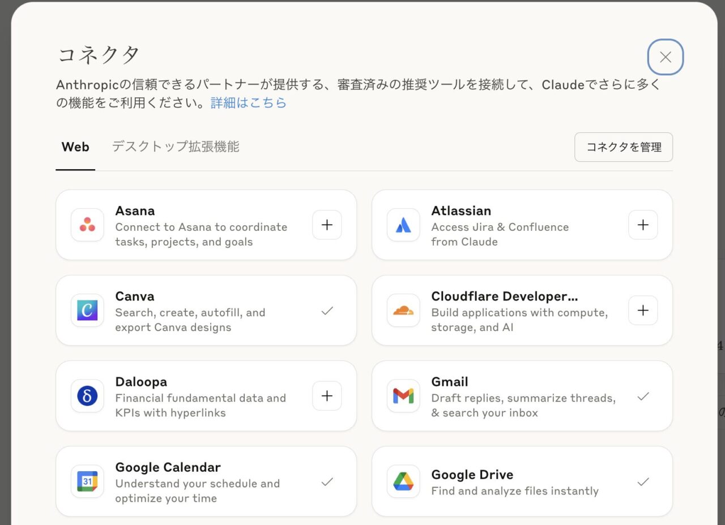Click the Cloudflare logo icon
The height and width of the screenshot is (525, 725).
pyautogui.click(x=403, y=311)
